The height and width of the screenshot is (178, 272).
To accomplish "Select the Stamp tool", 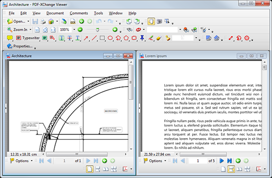I will (168, 38).
